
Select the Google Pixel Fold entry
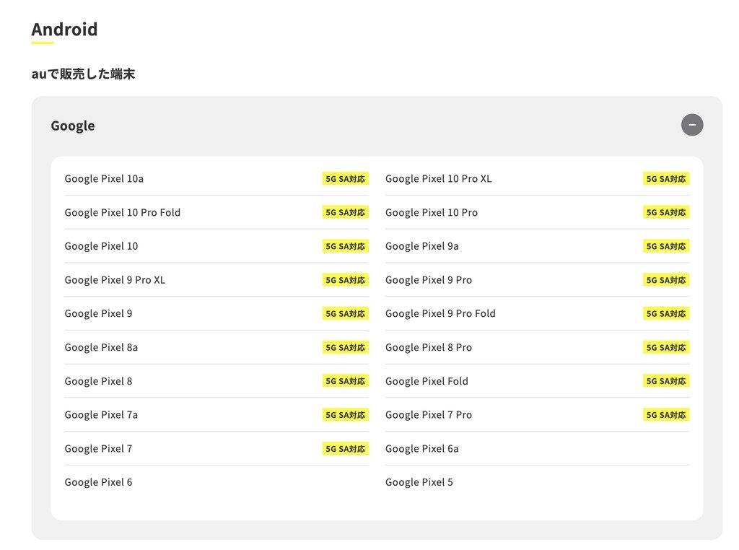(x=427, y=381)
